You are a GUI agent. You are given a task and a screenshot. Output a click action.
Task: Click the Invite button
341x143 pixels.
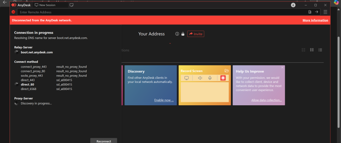[196, 34]
